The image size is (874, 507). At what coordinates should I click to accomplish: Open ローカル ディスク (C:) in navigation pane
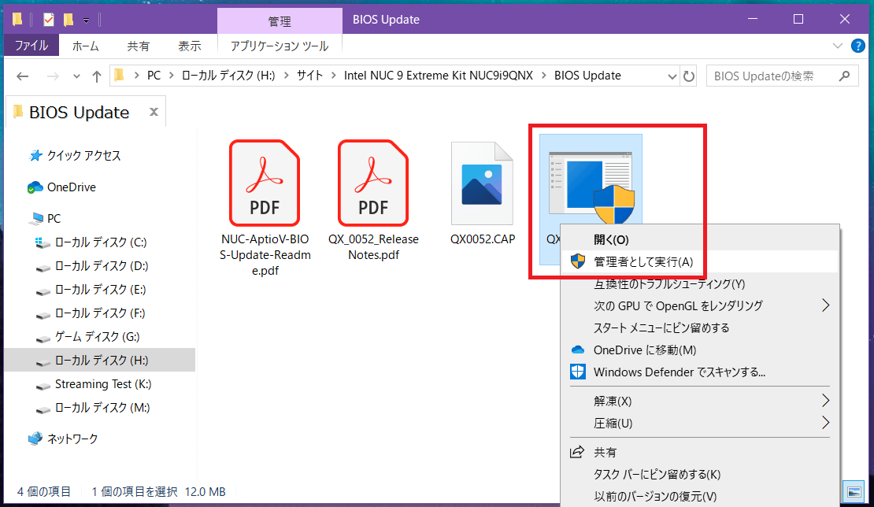(x=100, y=242)
